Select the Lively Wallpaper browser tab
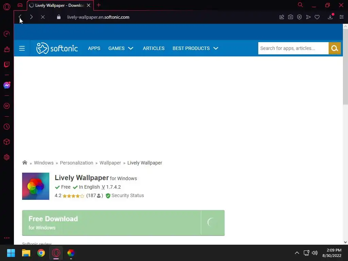348x261 pixels. point(60,5)
